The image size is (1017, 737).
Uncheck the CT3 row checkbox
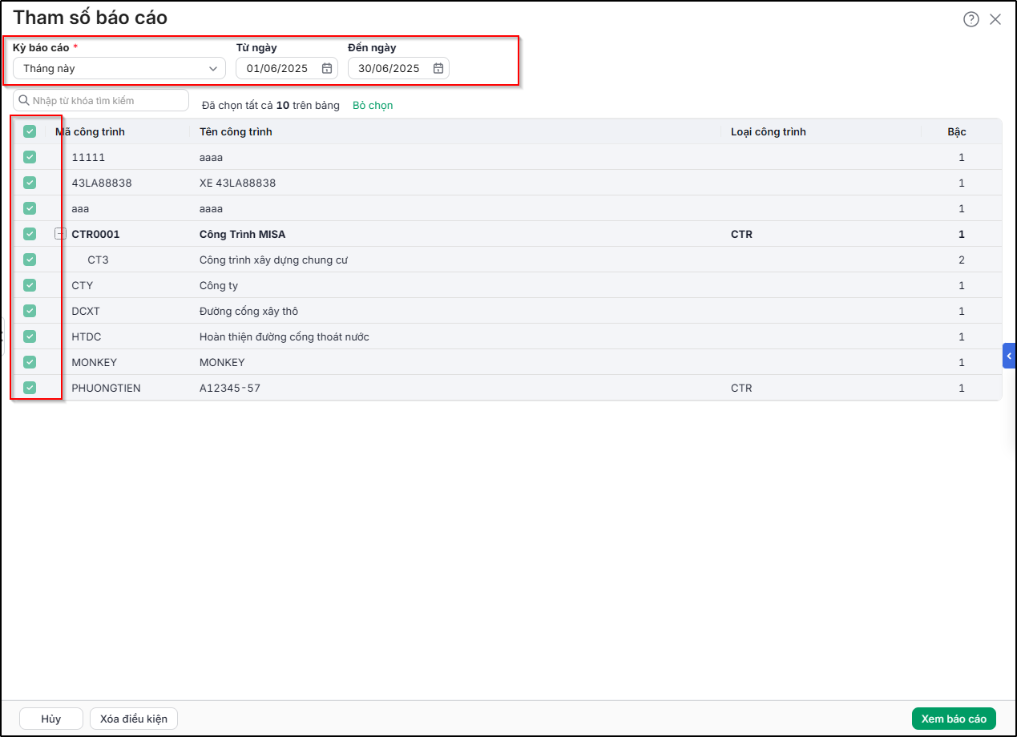pos(30,260)
